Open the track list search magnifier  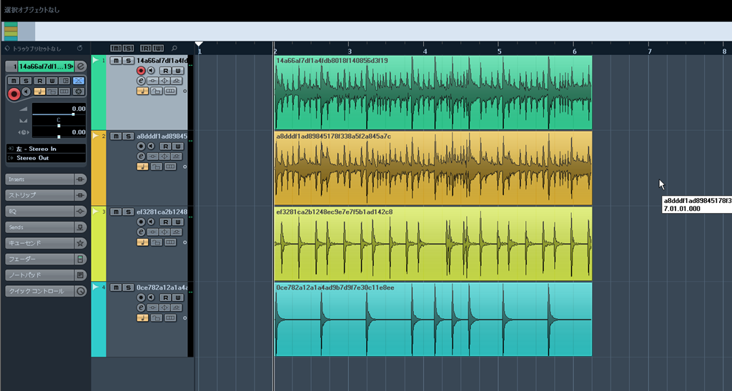click(174, 48)
